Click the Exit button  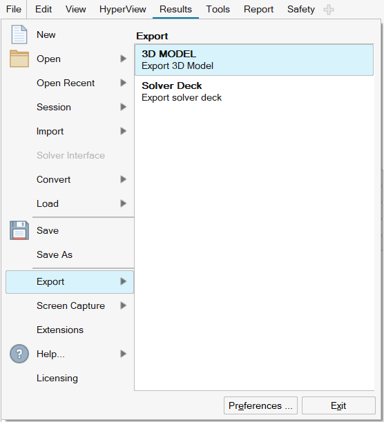click(x=338, y=405)
